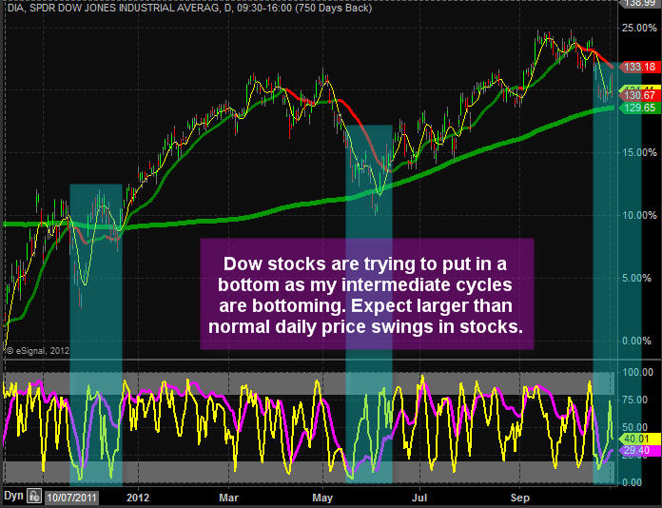The width and height of the screenshot is (662, 508).
Task: Click the 130.67 red price tag
Action: tap(639, 96)
